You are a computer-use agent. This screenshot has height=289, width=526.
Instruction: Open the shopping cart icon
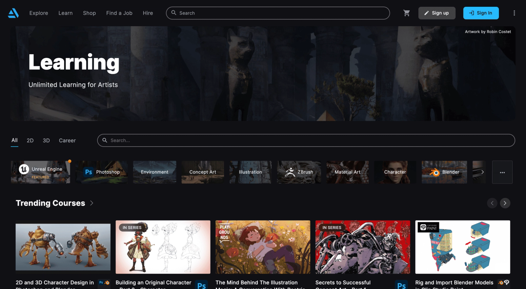tap(407, 13)
